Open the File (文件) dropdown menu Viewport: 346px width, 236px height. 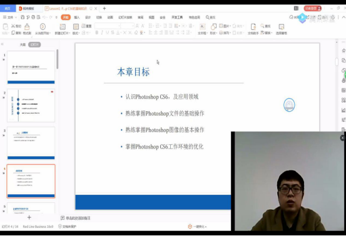[10, 17]
